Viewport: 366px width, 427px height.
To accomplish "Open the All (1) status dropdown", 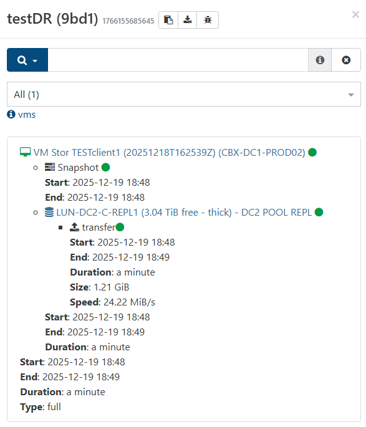I will click(184, 94).
